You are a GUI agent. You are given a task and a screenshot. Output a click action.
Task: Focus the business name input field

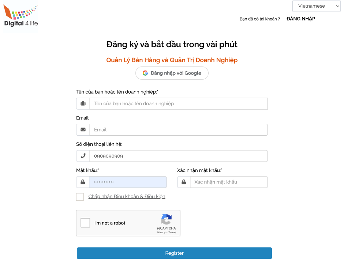click(x=179, y=103)
